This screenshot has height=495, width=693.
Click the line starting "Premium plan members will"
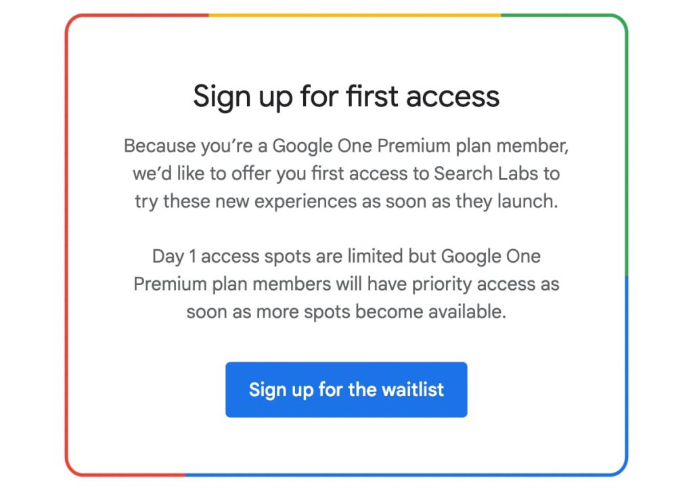pyautogui.click(x=346, y=284)
